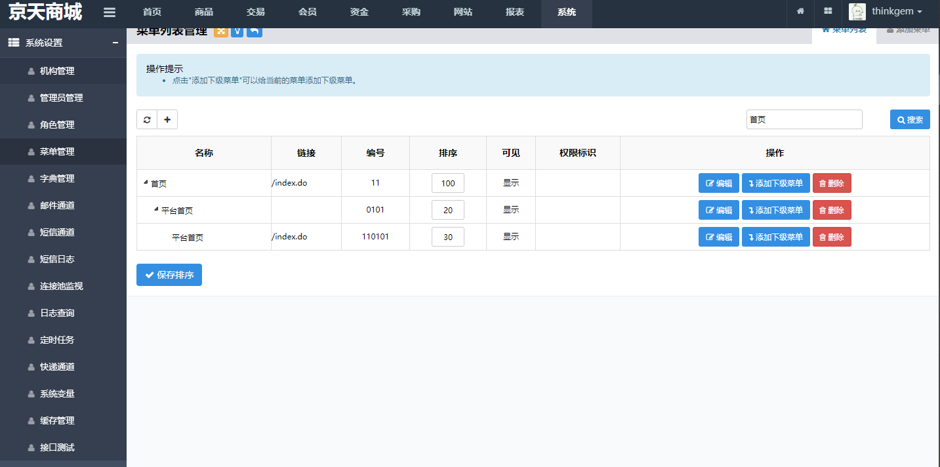Click the /index.do link in the 首页 row

[x=289, y=183]
